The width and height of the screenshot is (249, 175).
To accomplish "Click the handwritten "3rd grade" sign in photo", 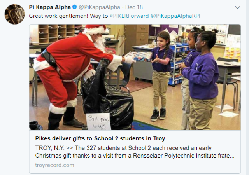I will click(98, 121).
